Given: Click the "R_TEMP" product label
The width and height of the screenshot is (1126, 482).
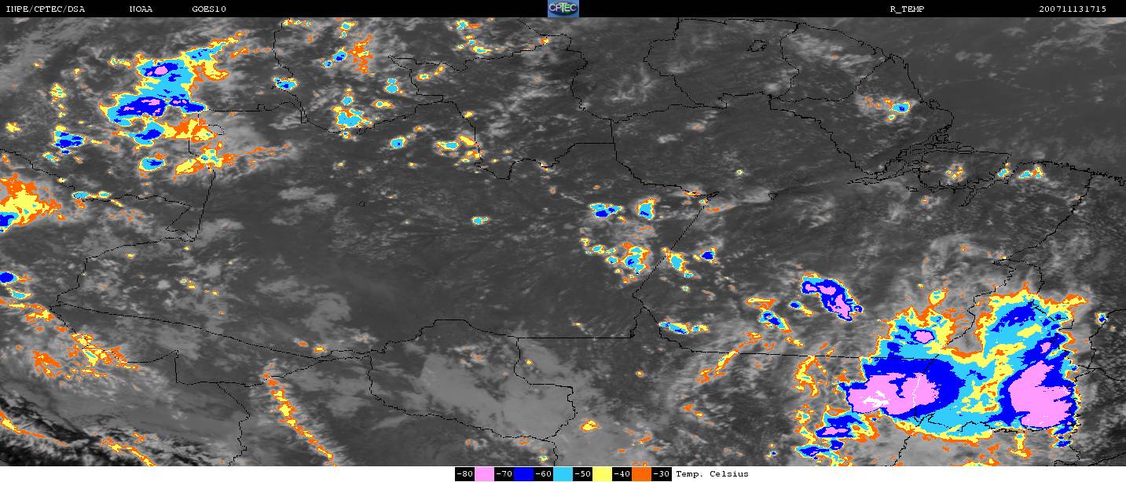Looking at the screenshot, I should 906,9.
